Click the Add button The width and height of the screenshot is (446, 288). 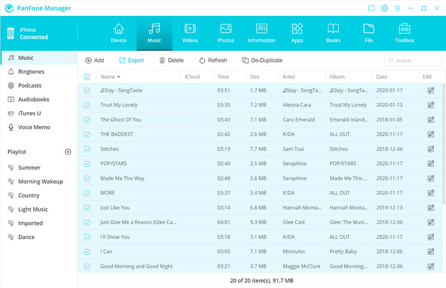95,61
